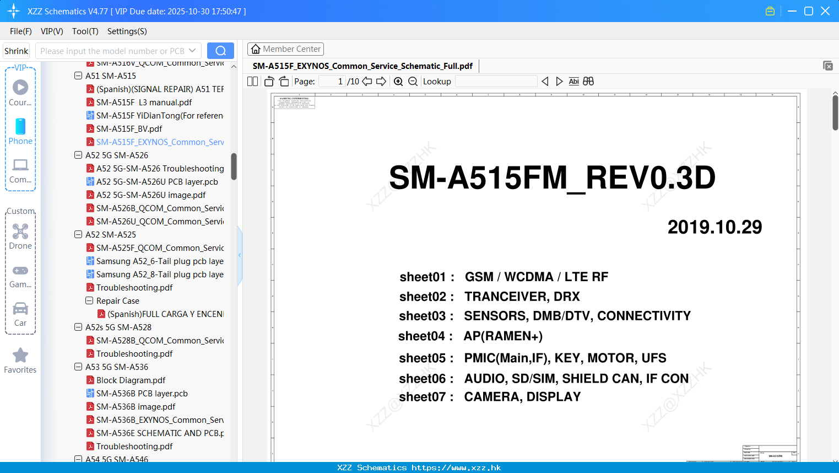
Task: Click the blue search button
Action: pos(220,51)
